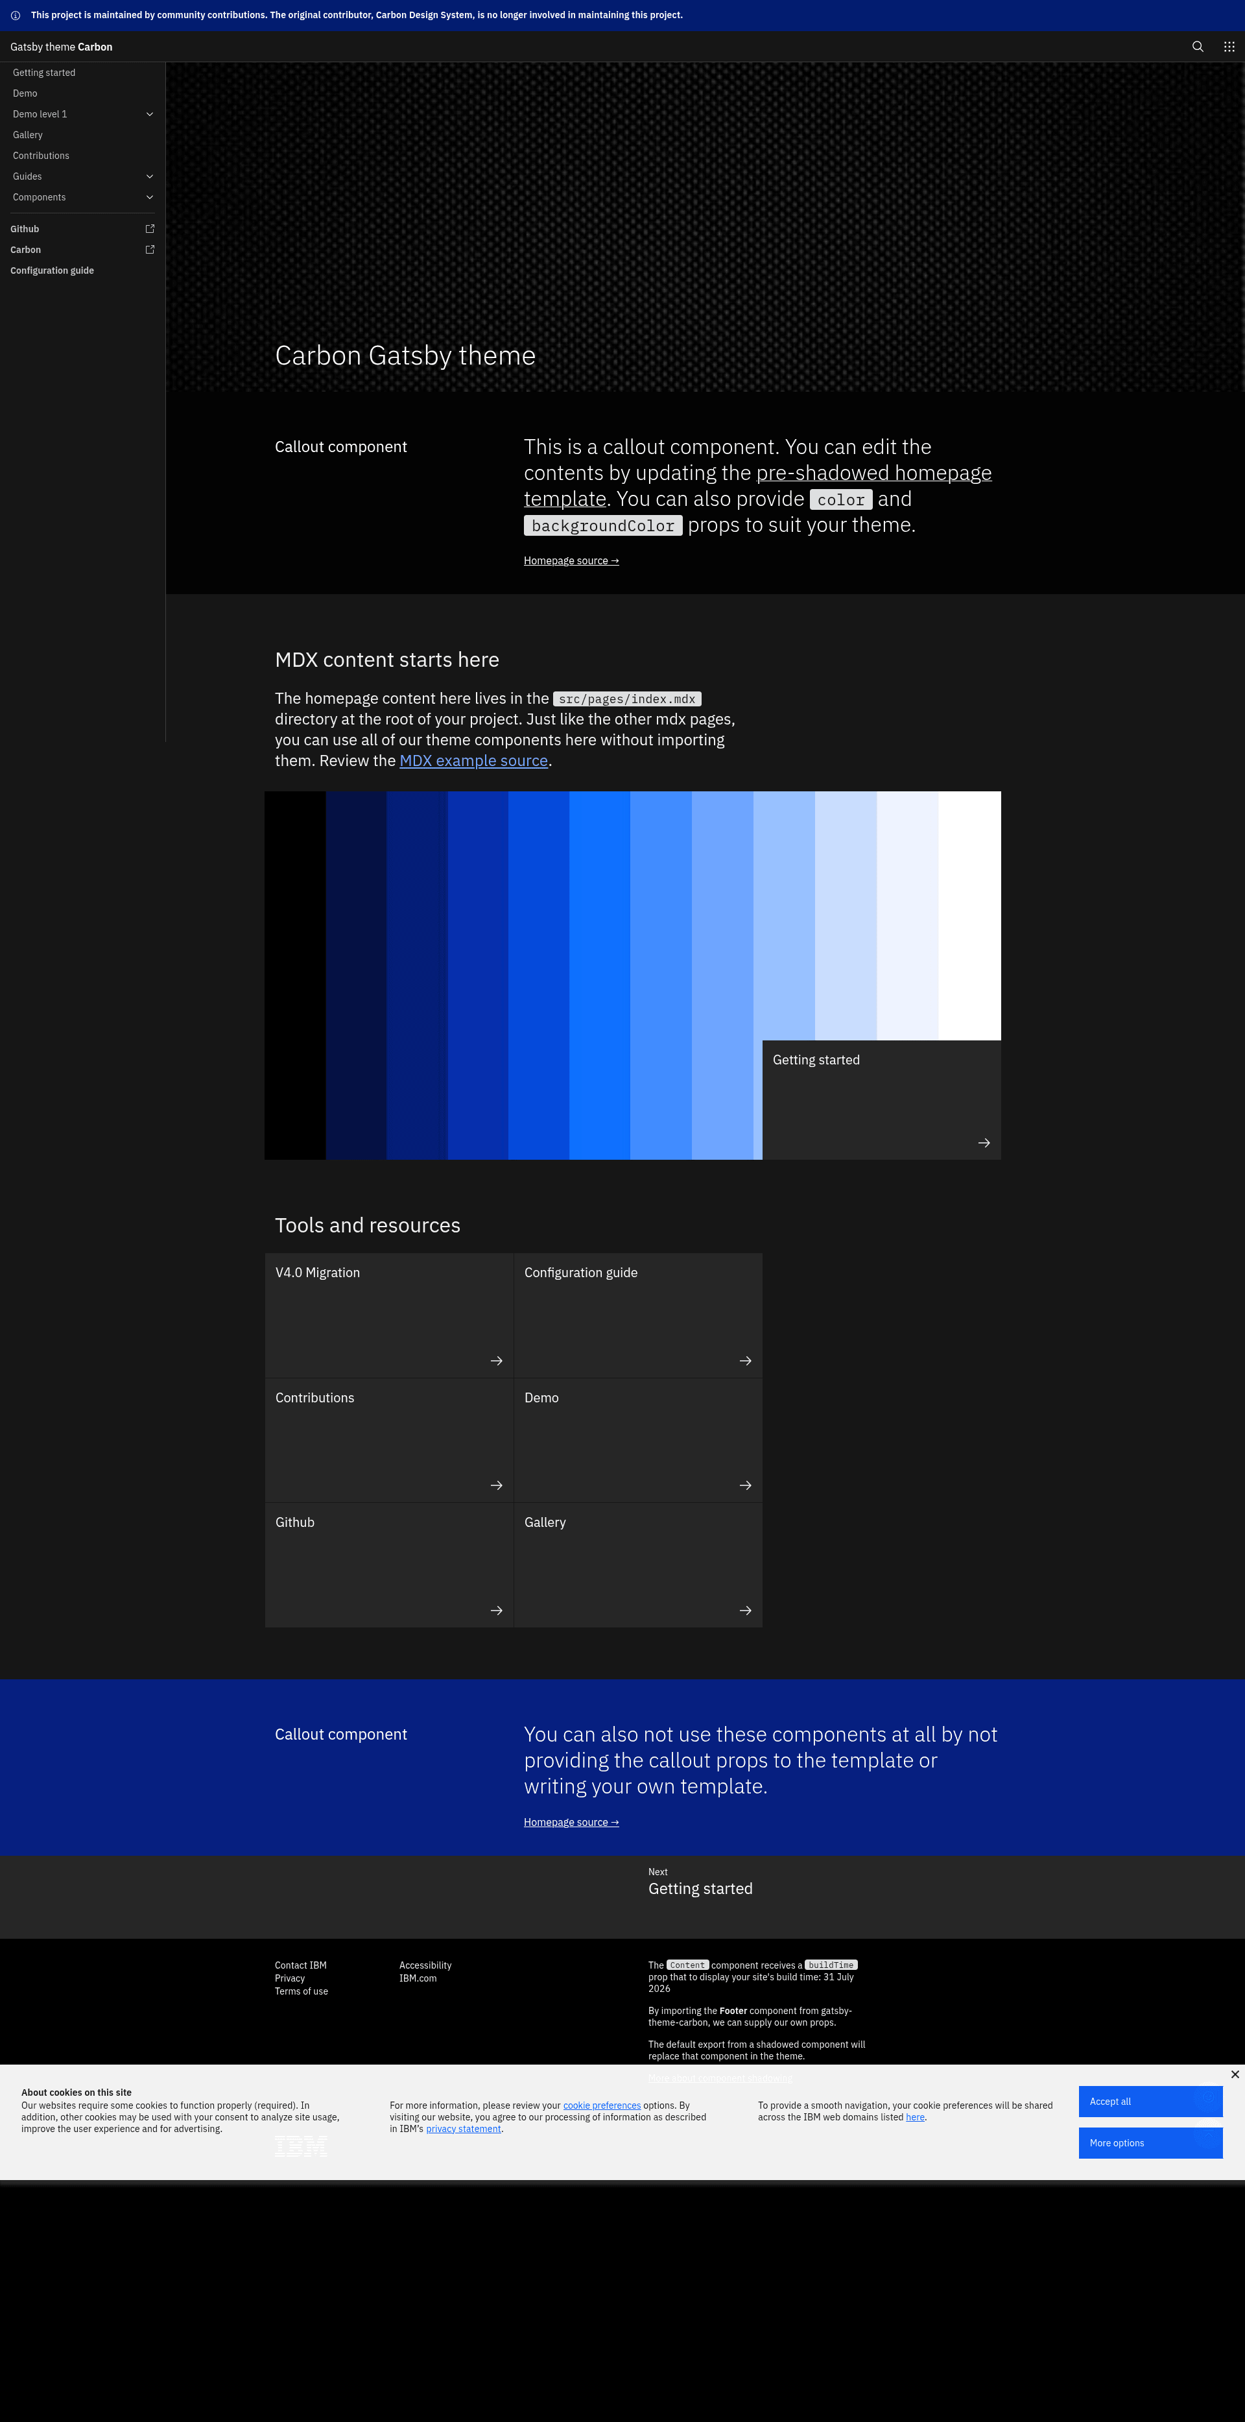Click the arrow icon on the Getting started card
Image resolution: width=1245 pixels, height=2422 pixels.
pyautogui.click(x=984, y=1142)
